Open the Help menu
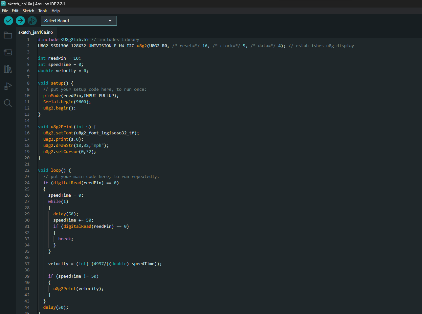 click(56, 11)
